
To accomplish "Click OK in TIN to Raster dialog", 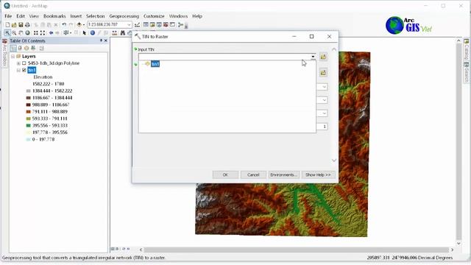I will click(225, 174).
